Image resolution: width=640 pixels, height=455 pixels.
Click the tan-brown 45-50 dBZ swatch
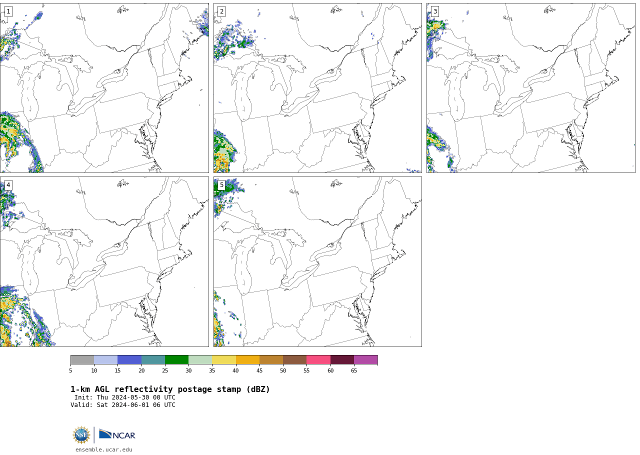(x=271, y=360)
